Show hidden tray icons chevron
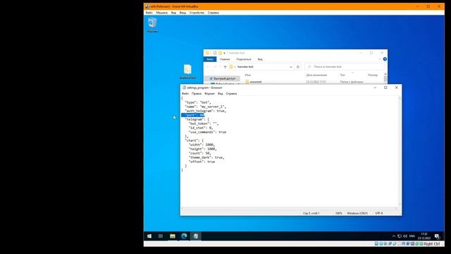 (x=394, y=236)
